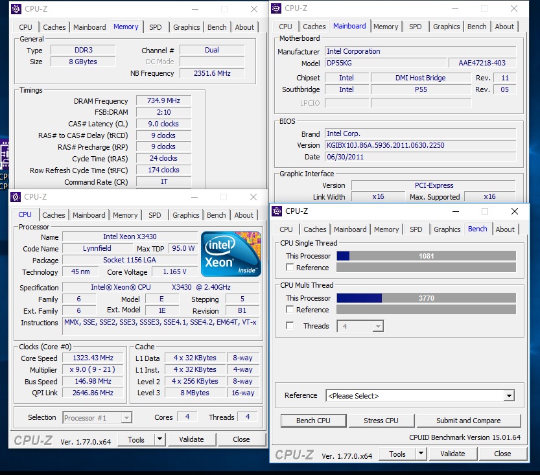Toggle the Threads checkbox in Bench window
Image resolution: width=540 pixels, height=475 pixels.
290,325
